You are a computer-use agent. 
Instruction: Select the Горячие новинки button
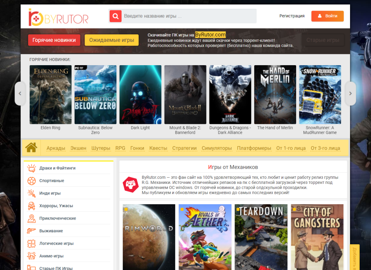tap(54, 40)
